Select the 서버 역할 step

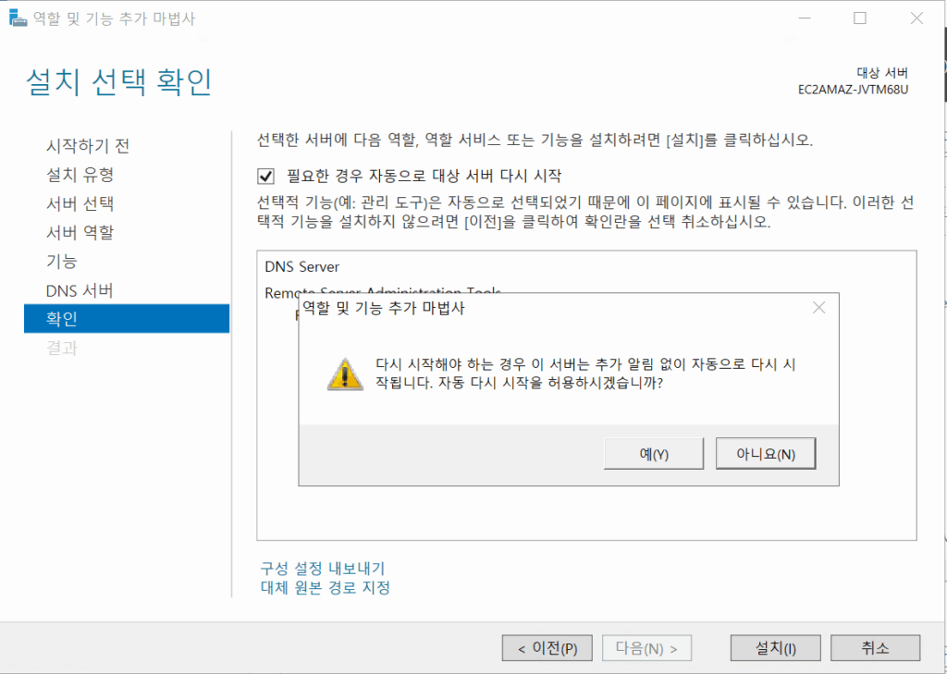[80, 232]
